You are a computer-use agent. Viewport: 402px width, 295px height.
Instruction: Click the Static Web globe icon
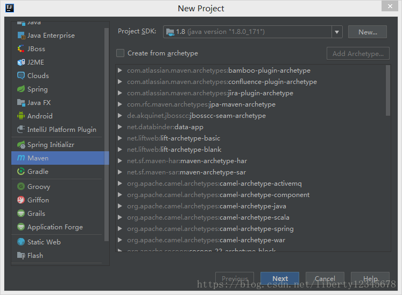21,242
